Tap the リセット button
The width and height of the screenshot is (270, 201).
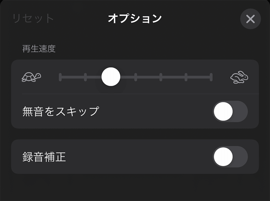click(x=33, y=19)
